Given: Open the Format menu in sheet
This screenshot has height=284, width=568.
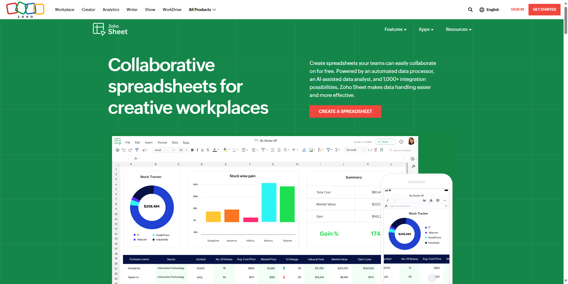Looking at the screenshot, I should tap(162, 143).
